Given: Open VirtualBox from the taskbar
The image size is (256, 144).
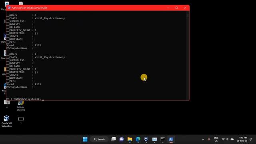Looking at the screenshot, I should (146, 139).
